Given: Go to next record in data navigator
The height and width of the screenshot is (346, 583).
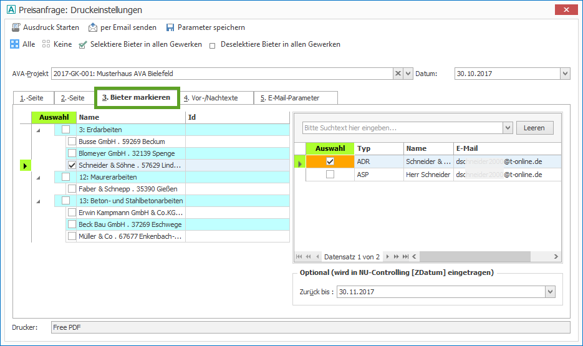Looking at the screenshot, I should [x=388, y=257].
